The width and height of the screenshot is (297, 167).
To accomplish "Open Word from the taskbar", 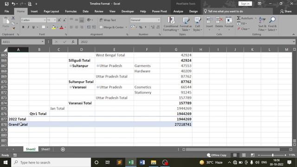I will click(x=142, y=162).
